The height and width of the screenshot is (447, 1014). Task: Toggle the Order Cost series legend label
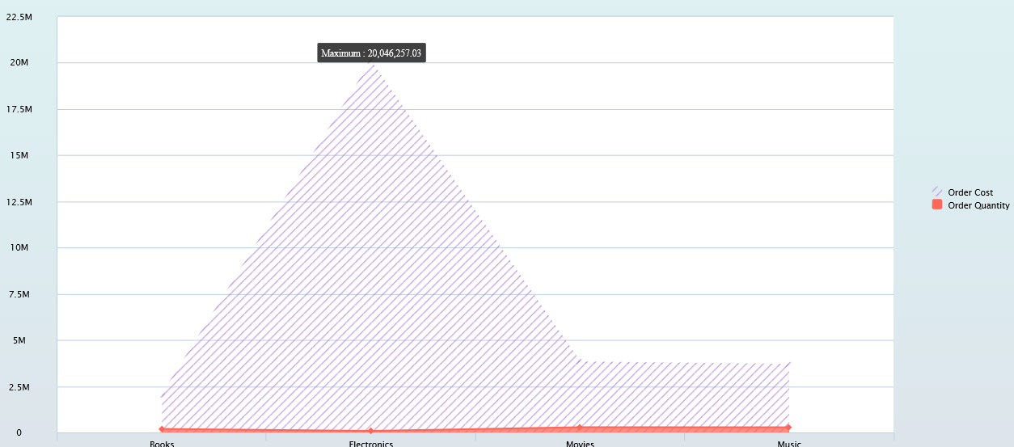click(x=970, y=192)
